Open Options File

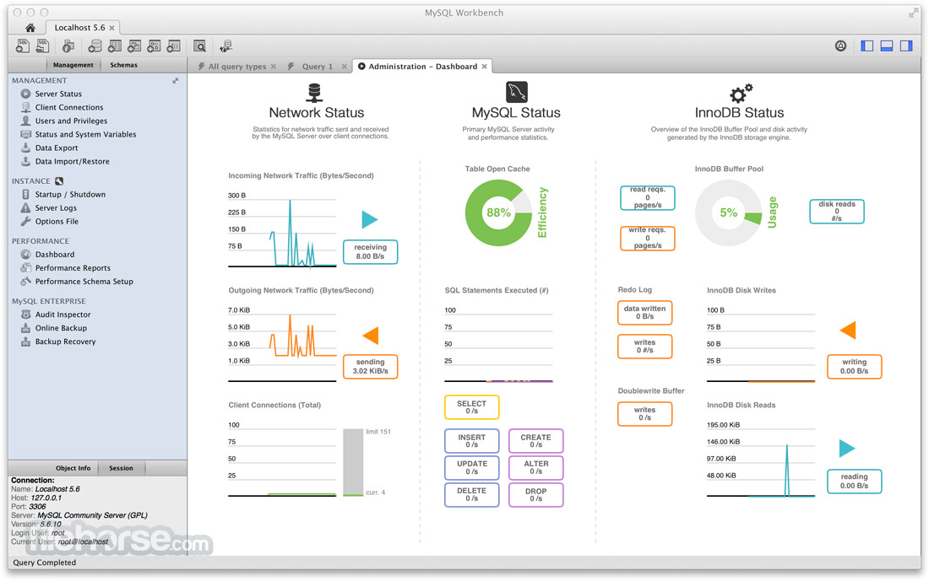pyautogui.click(x=57, y=221)
